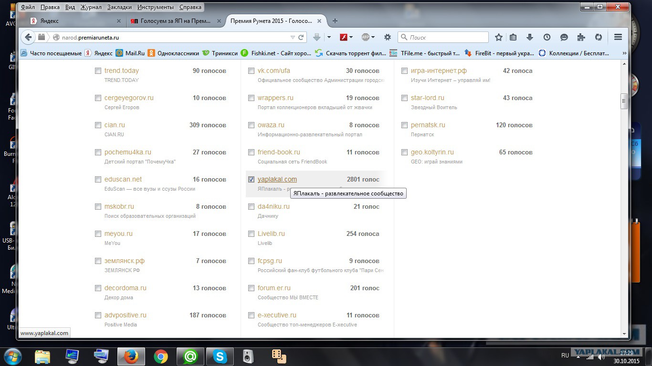Open the yaplakal.com link
This screenshot has width=652, height=366.
click(x=277, y=180)
